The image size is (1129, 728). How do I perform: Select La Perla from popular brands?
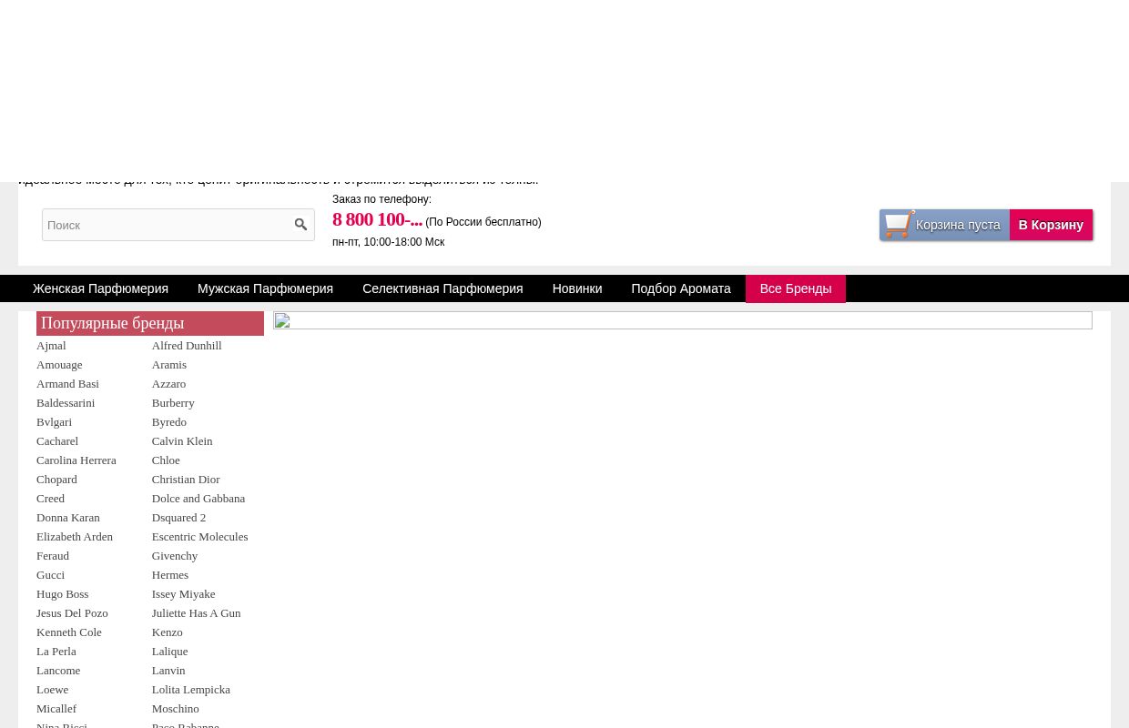point(56,652)
